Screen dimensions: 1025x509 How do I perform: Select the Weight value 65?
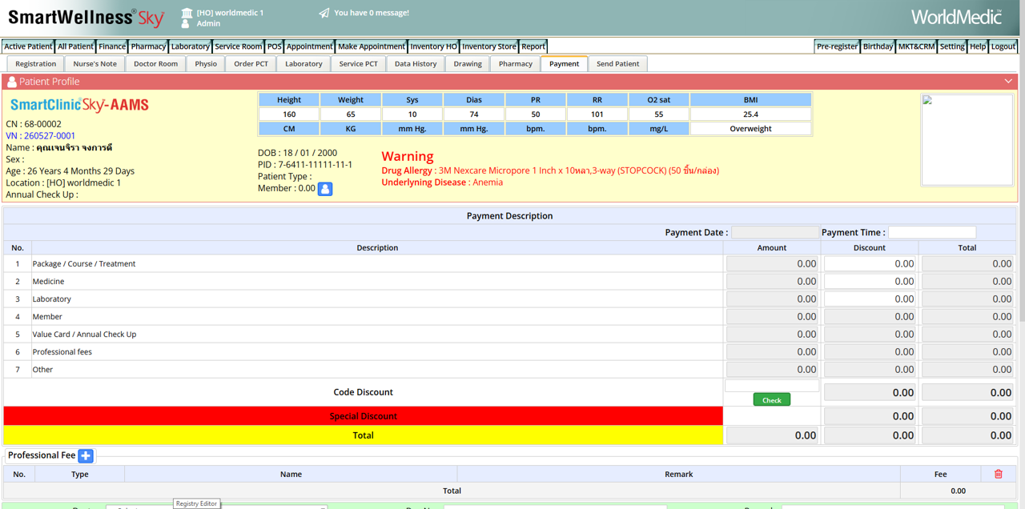(x=351, y=114)
